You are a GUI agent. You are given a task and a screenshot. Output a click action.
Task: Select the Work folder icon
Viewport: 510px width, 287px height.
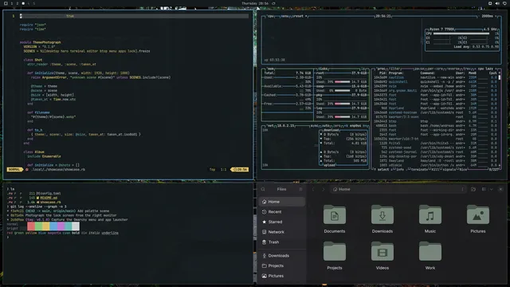point(430,252)
